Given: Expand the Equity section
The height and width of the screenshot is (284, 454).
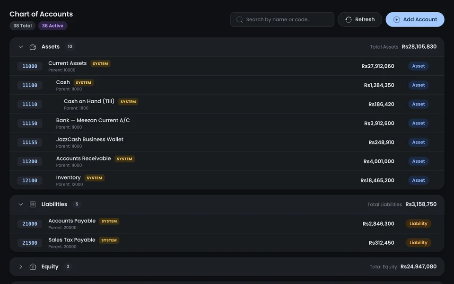Looking at the screenshot, I should [x=21, y=266].
